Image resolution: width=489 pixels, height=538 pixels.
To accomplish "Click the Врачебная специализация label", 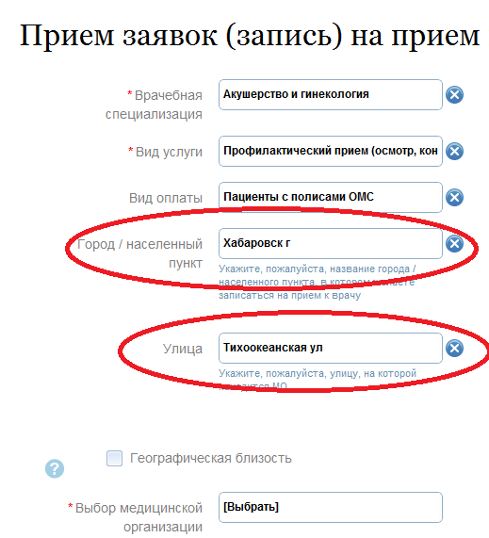I will (x=154, y=105).
